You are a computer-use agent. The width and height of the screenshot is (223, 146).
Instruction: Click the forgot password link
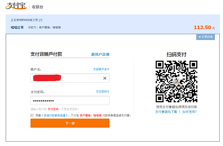[103, 92]
